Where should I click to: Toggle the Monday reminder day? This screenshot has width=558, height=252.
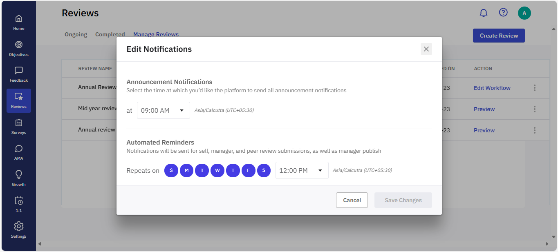[x=186, y=170]
